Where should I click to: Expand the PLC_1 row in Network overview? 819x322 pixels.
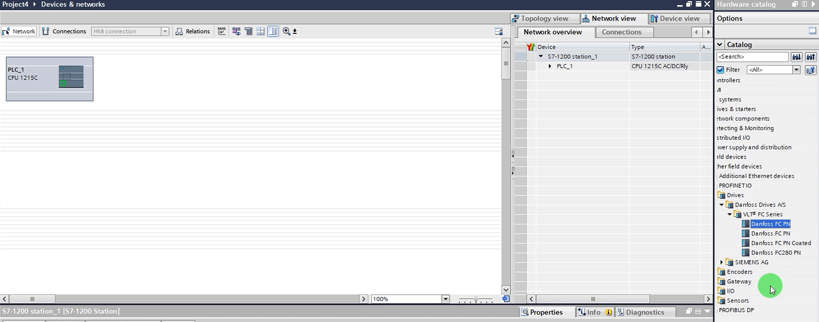pos(550,66)
